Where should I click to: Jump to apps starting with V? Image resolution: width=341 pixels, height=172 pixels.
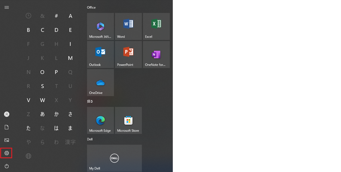click(28, 100)
